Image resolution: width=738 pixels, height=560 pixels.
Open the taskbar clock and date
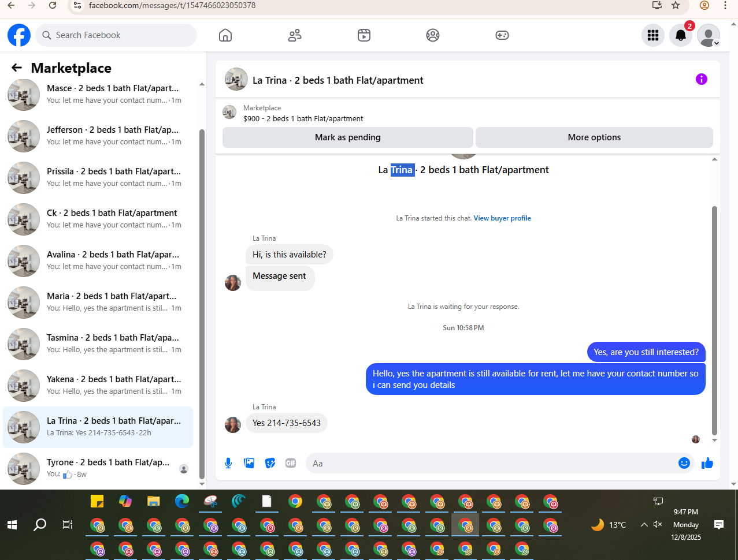click(686, 524)
